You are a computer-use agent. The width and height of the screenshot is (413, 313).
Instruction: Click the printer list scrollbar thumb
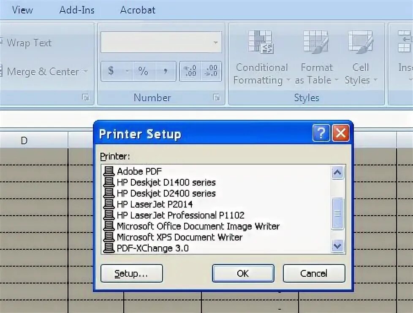337,213
